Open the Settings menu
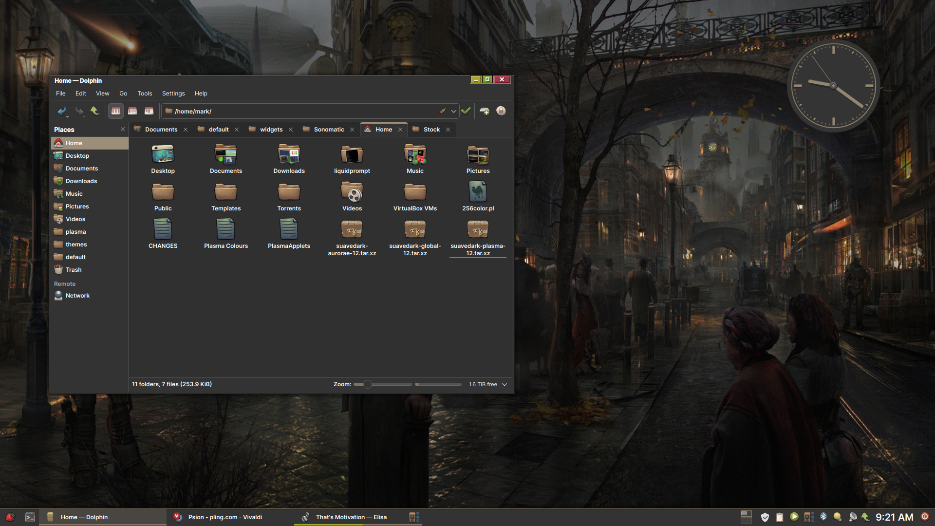935x526 pixels. click(x=173, y=94)
